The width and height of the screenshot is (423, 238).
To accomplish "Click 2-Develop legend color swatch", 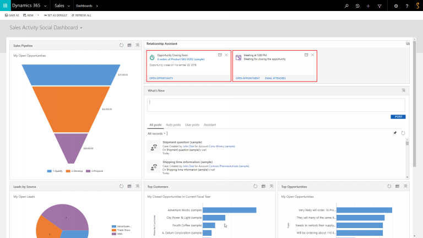I will point(68,171).
